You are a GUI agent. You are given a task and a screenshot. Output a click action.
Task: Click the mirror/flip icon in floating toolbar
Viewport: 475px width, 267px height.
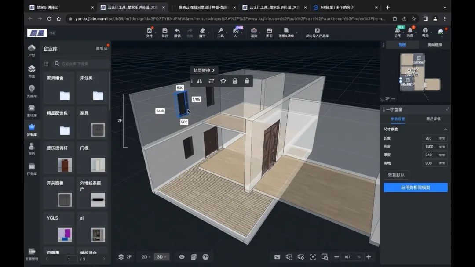point(200,81)
